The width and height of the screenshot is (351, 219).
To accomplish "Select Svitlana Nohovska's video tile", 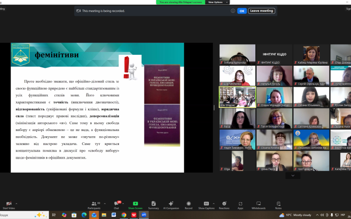I will [237, 54].
